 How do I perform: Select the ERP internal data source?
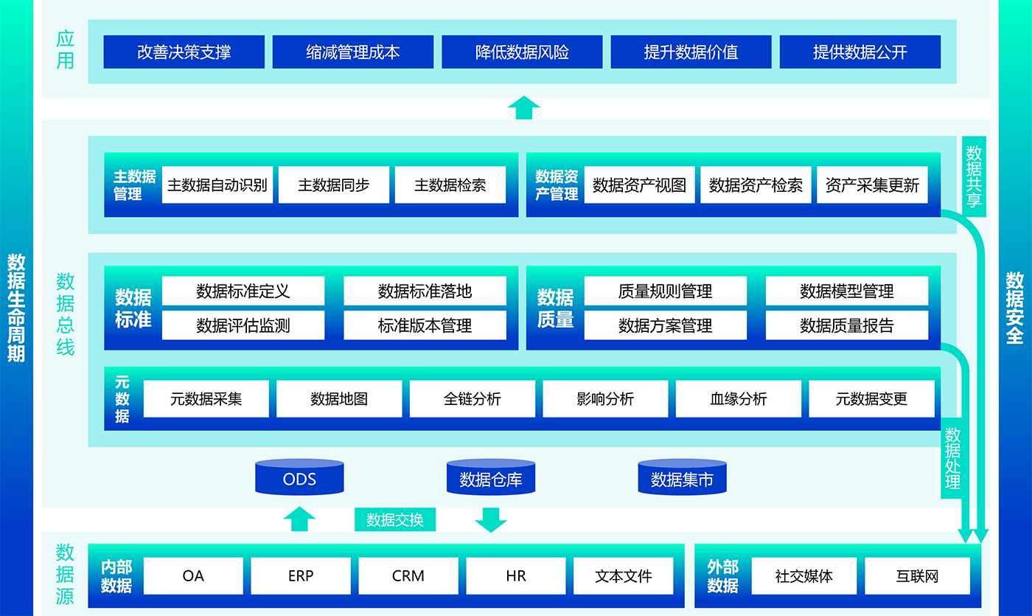pyautogui.click(x=301, y=576)
